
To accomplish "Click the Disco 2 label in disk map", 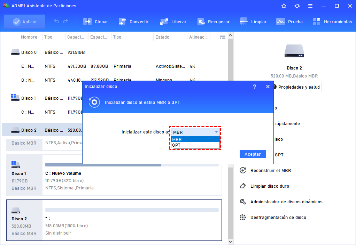I will click(19, 219).
